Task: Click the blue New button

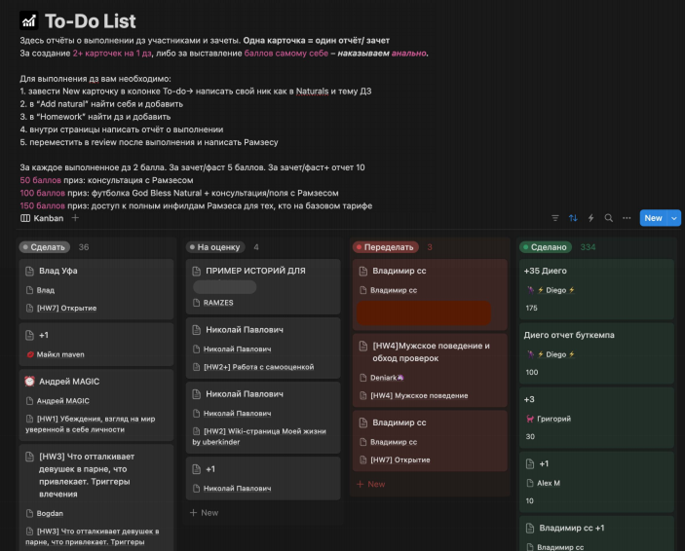Action: (x=652, y=218)
